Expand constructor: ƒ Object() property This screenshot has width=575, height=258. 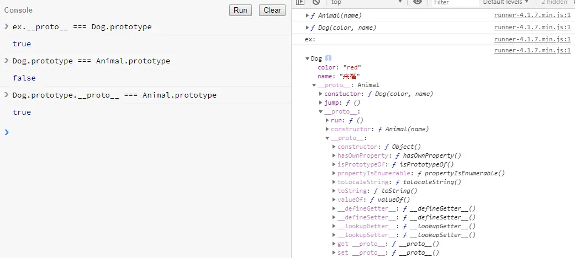coord(334,147)
